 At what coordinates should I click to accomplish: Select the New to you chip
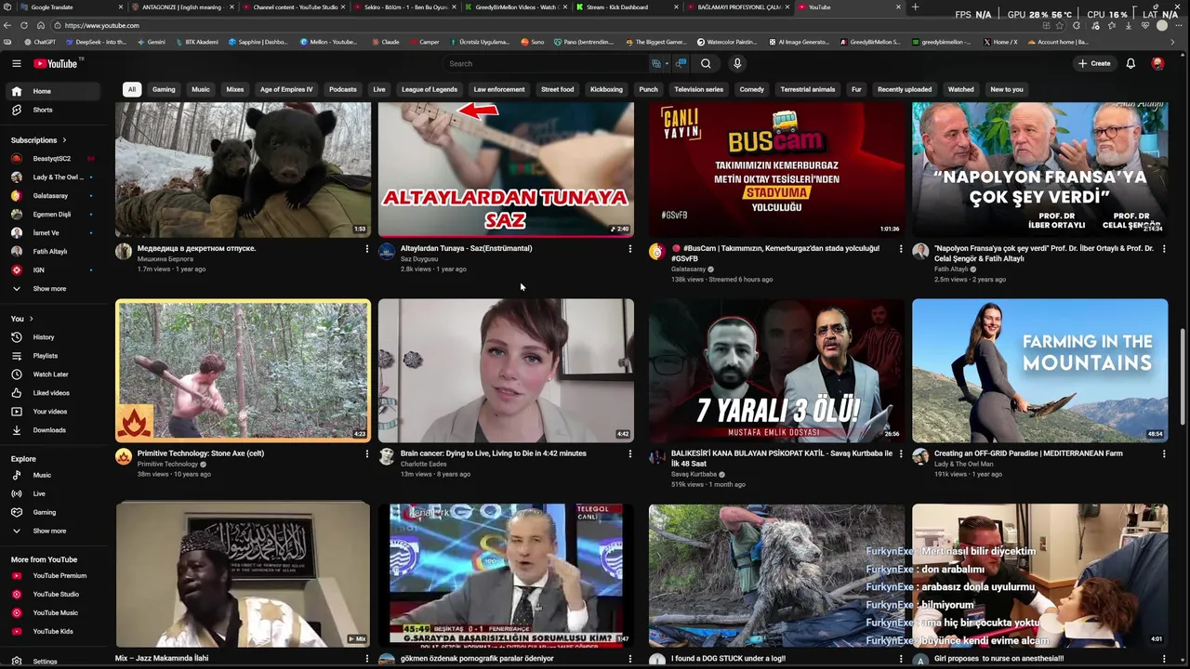coord(1007,89)
